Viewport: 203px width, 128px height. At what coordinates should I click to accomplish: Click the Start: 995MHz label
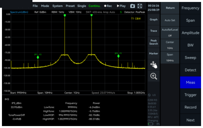click(18, 93)
